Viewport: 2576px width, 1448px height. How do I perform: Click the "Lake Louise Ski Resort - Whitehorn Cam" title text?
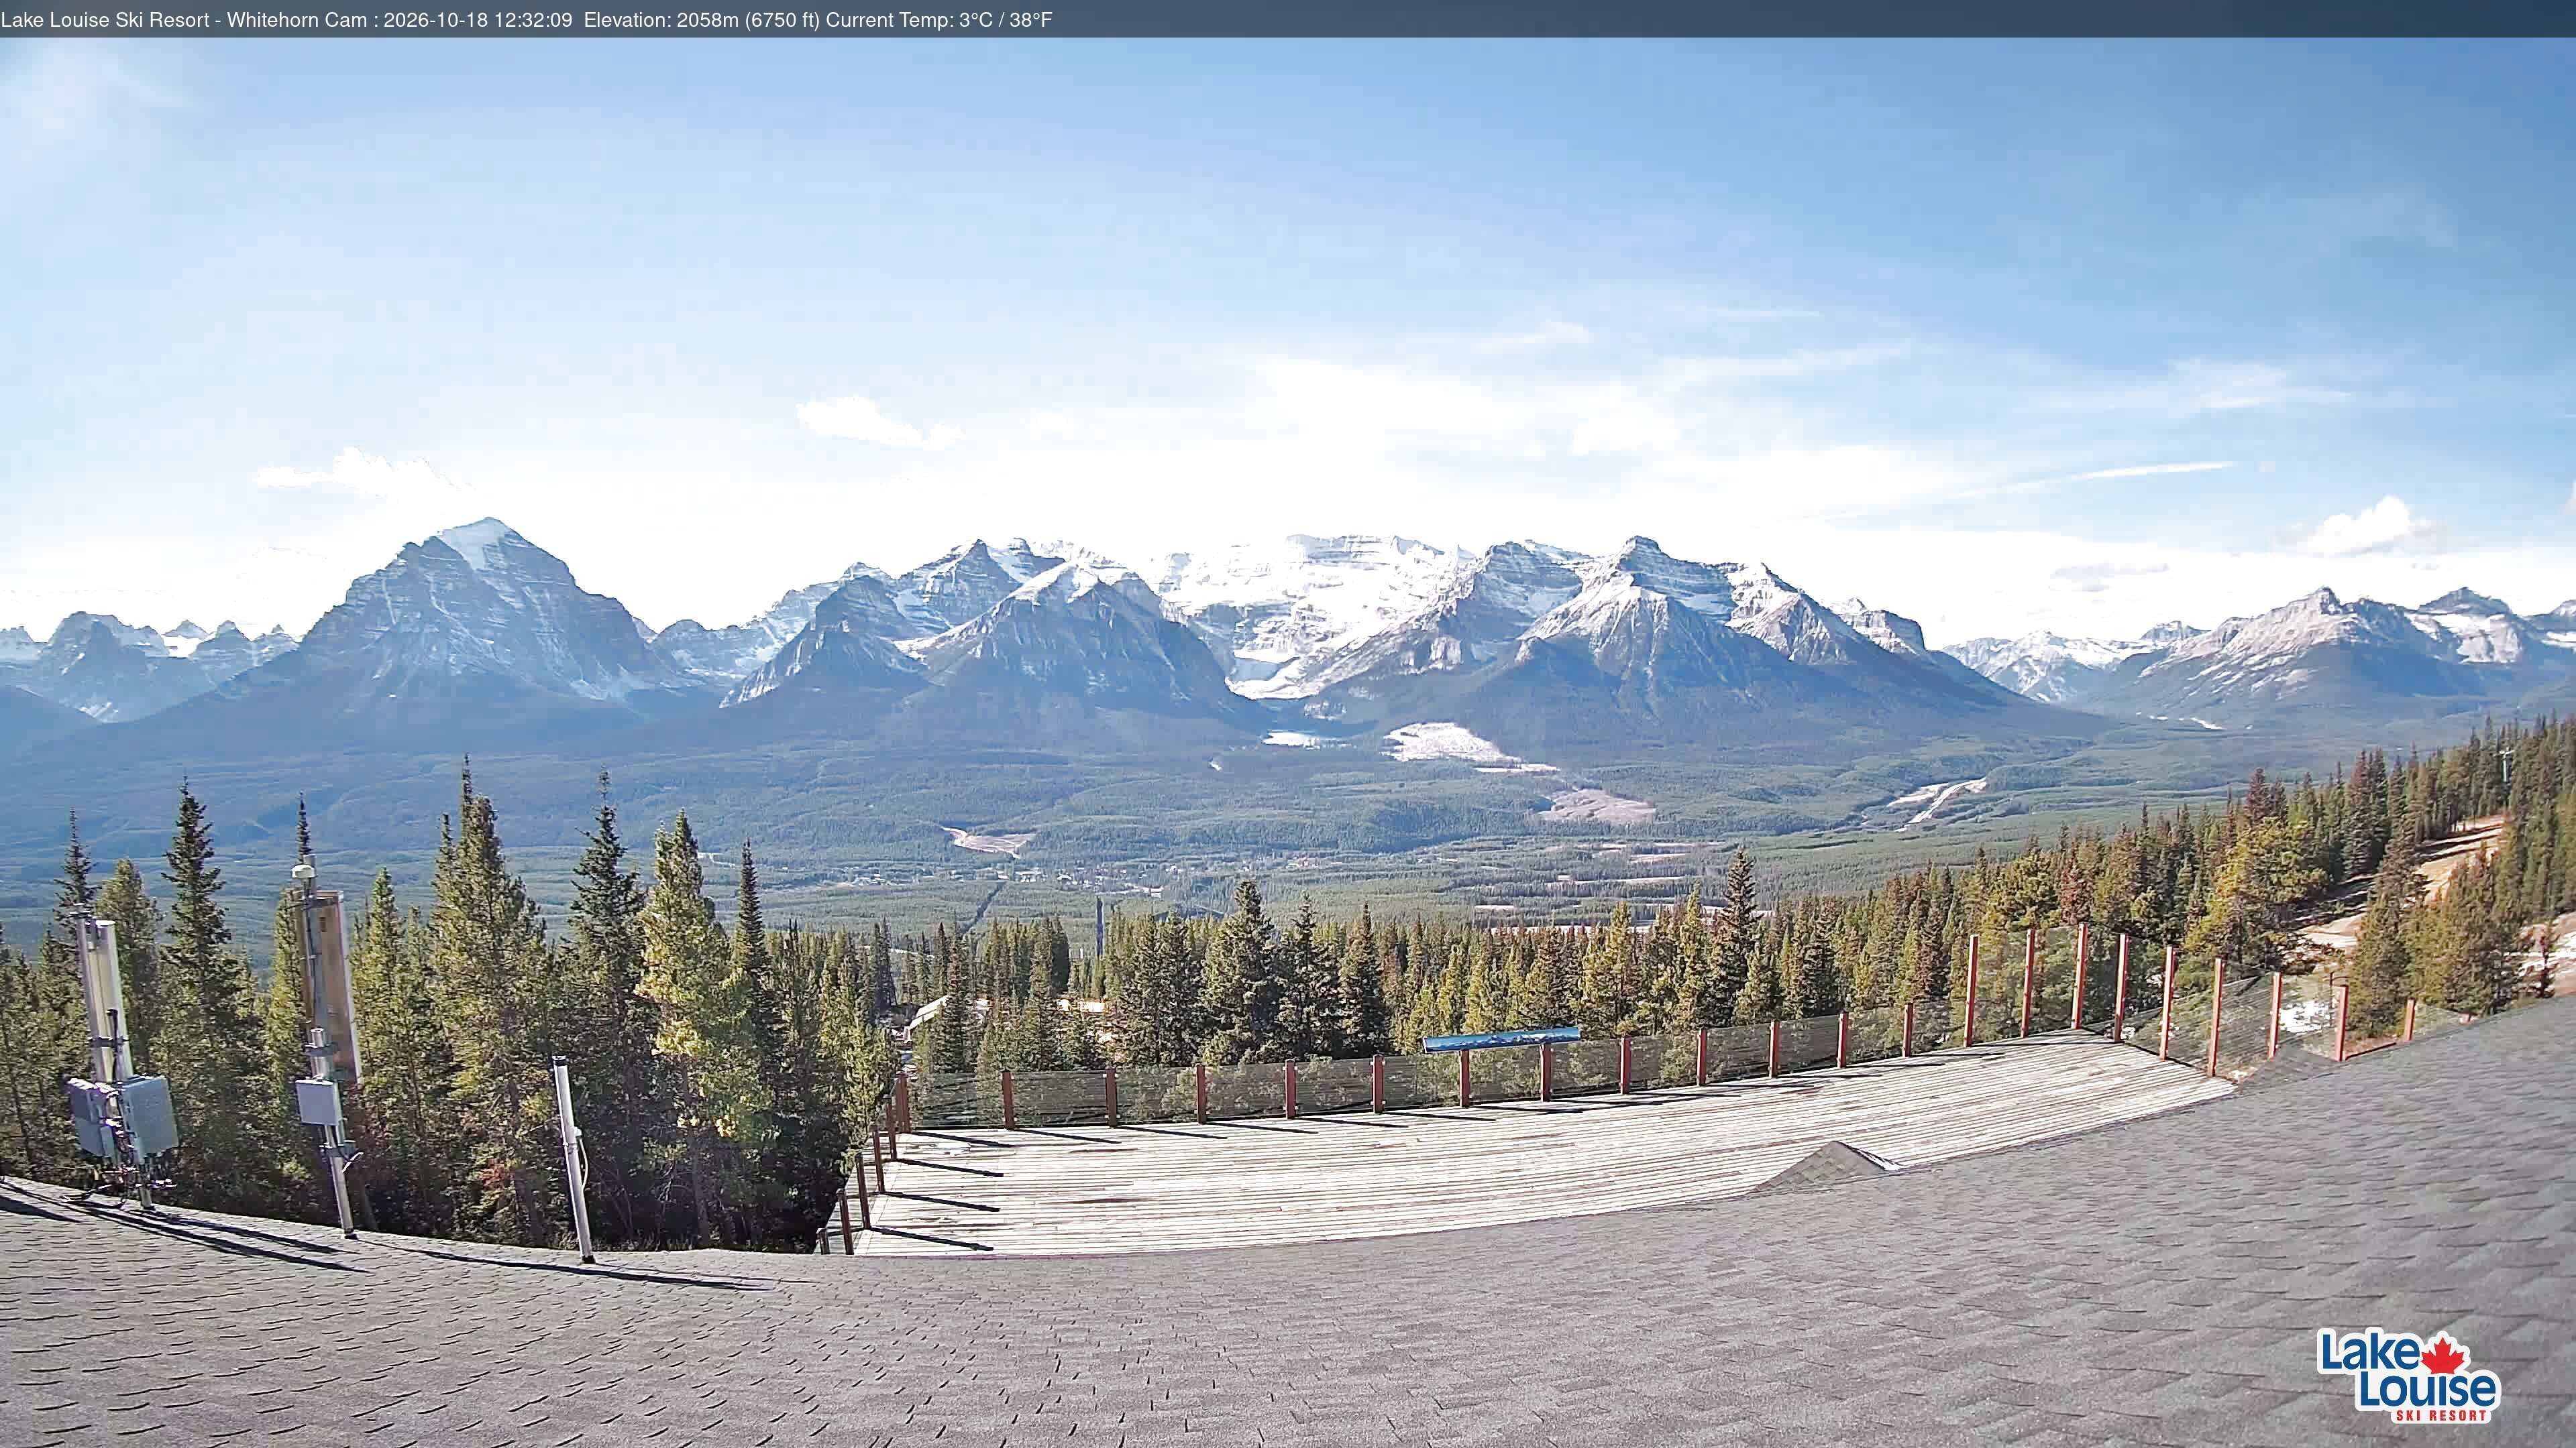[184, 20]
